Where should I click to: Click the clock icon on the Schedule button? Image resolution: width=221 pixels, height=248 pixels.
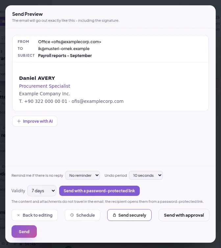[72, 215]
